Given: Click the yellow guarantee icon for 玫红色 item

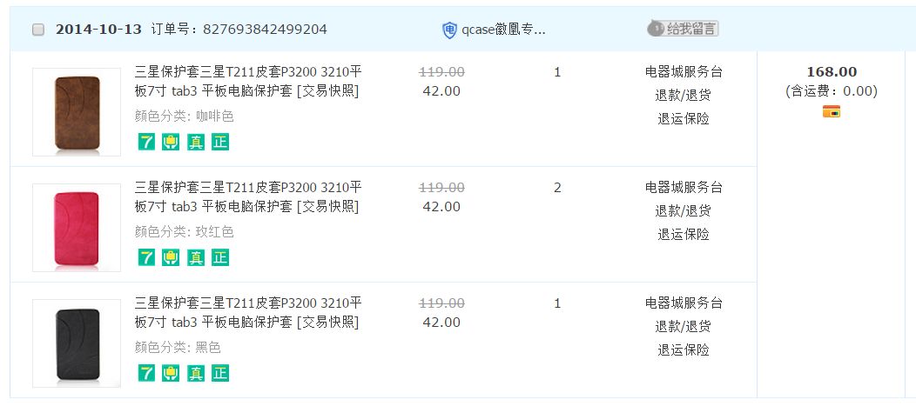Looking at the screenshot, I should [x=171, y=257].
